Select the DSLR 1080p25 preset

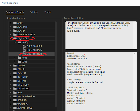click(34, 50)
